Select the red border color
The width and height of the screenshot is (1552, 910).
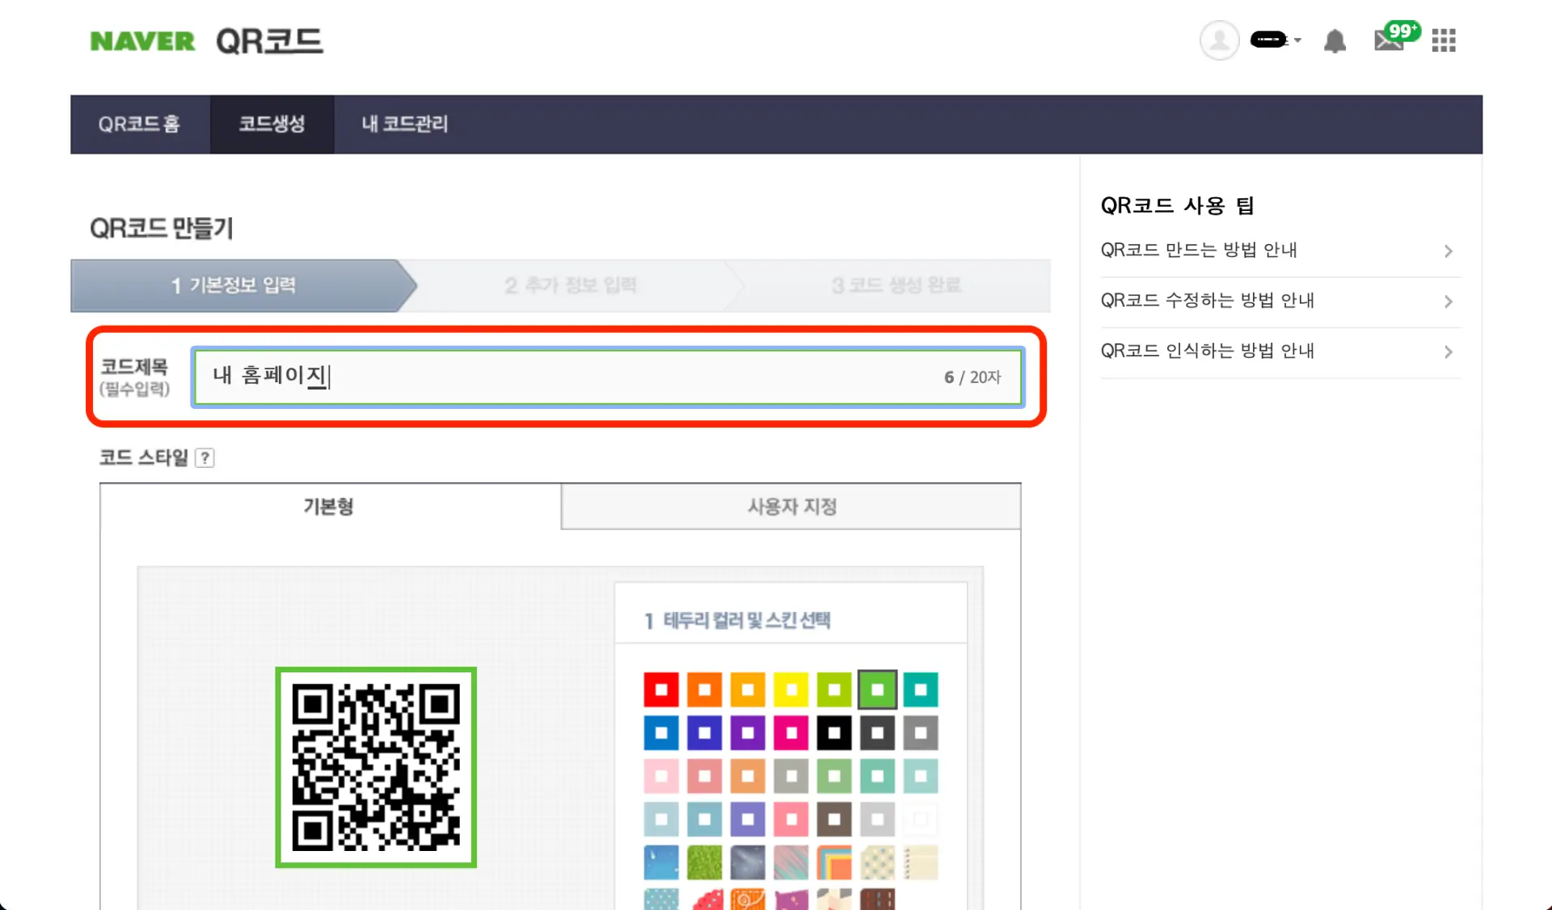point(661,690)
